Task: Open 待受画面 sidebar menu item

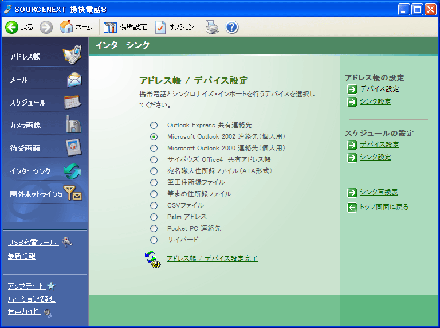Action: click(x=25, y=149)
